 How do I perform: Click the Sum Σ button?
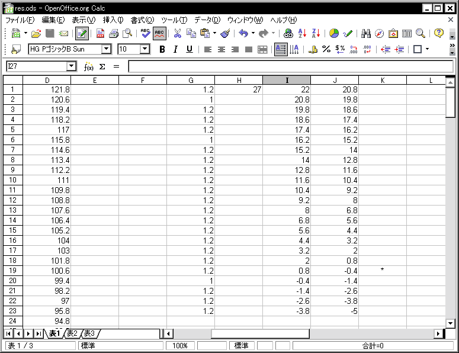click(x=102, y=67)
